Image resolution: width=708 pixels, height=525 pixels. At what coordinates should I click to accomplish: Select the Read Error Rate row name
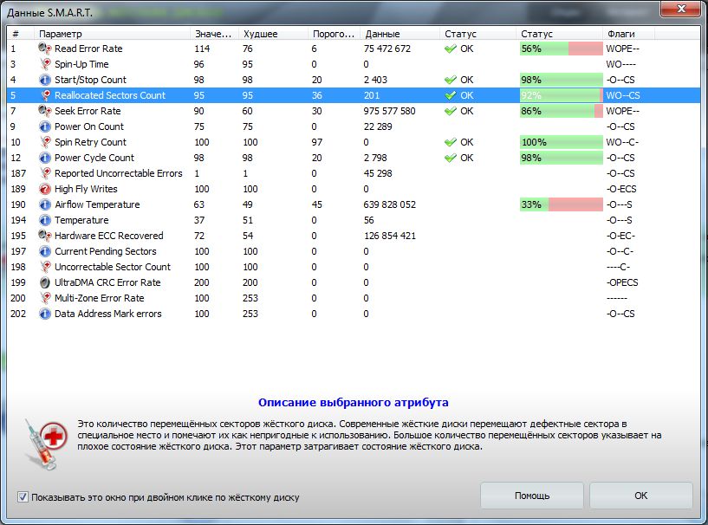point(88,49)
